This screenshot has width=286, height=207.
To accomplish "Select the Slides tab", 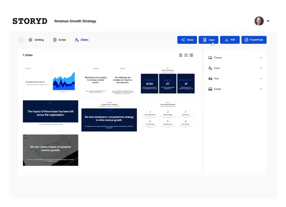I will [x=82, y=40].
